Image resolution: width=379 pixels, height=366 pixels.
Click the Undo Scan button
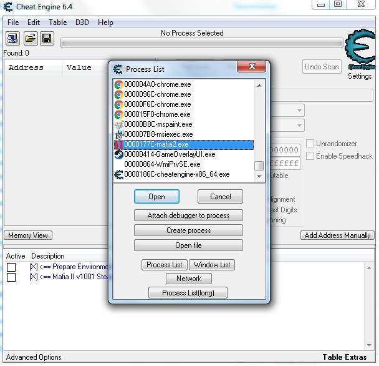(x=322, y=67)
